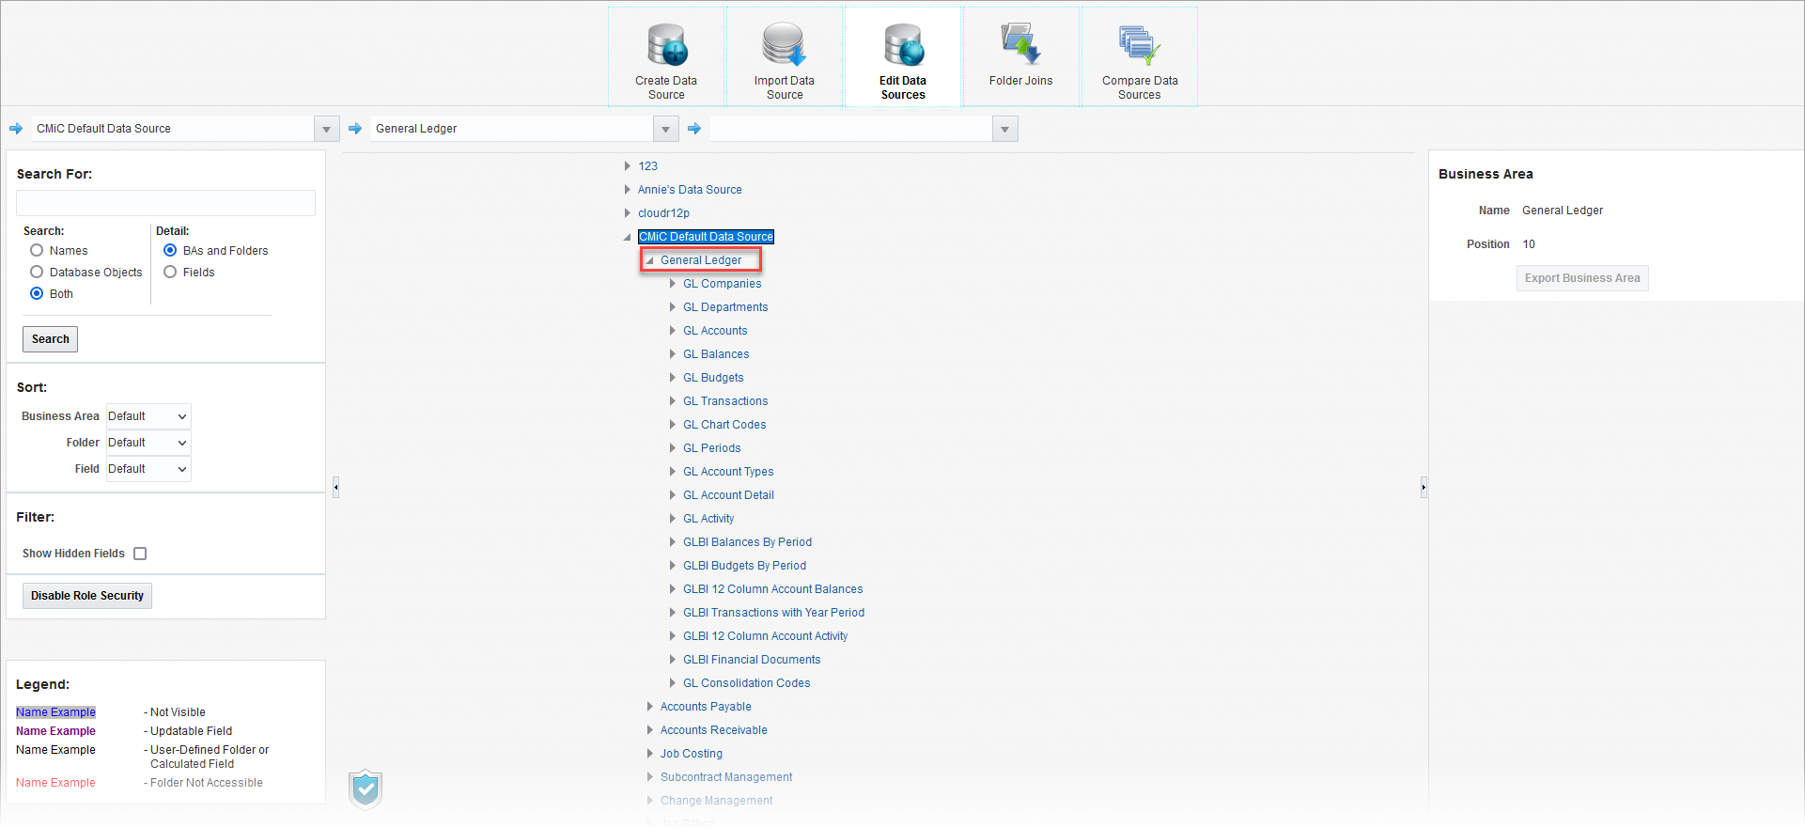Viewport: 1805px width, 828px height.
Task: Open the Field sort dropdown
Action: coord(148,469)
